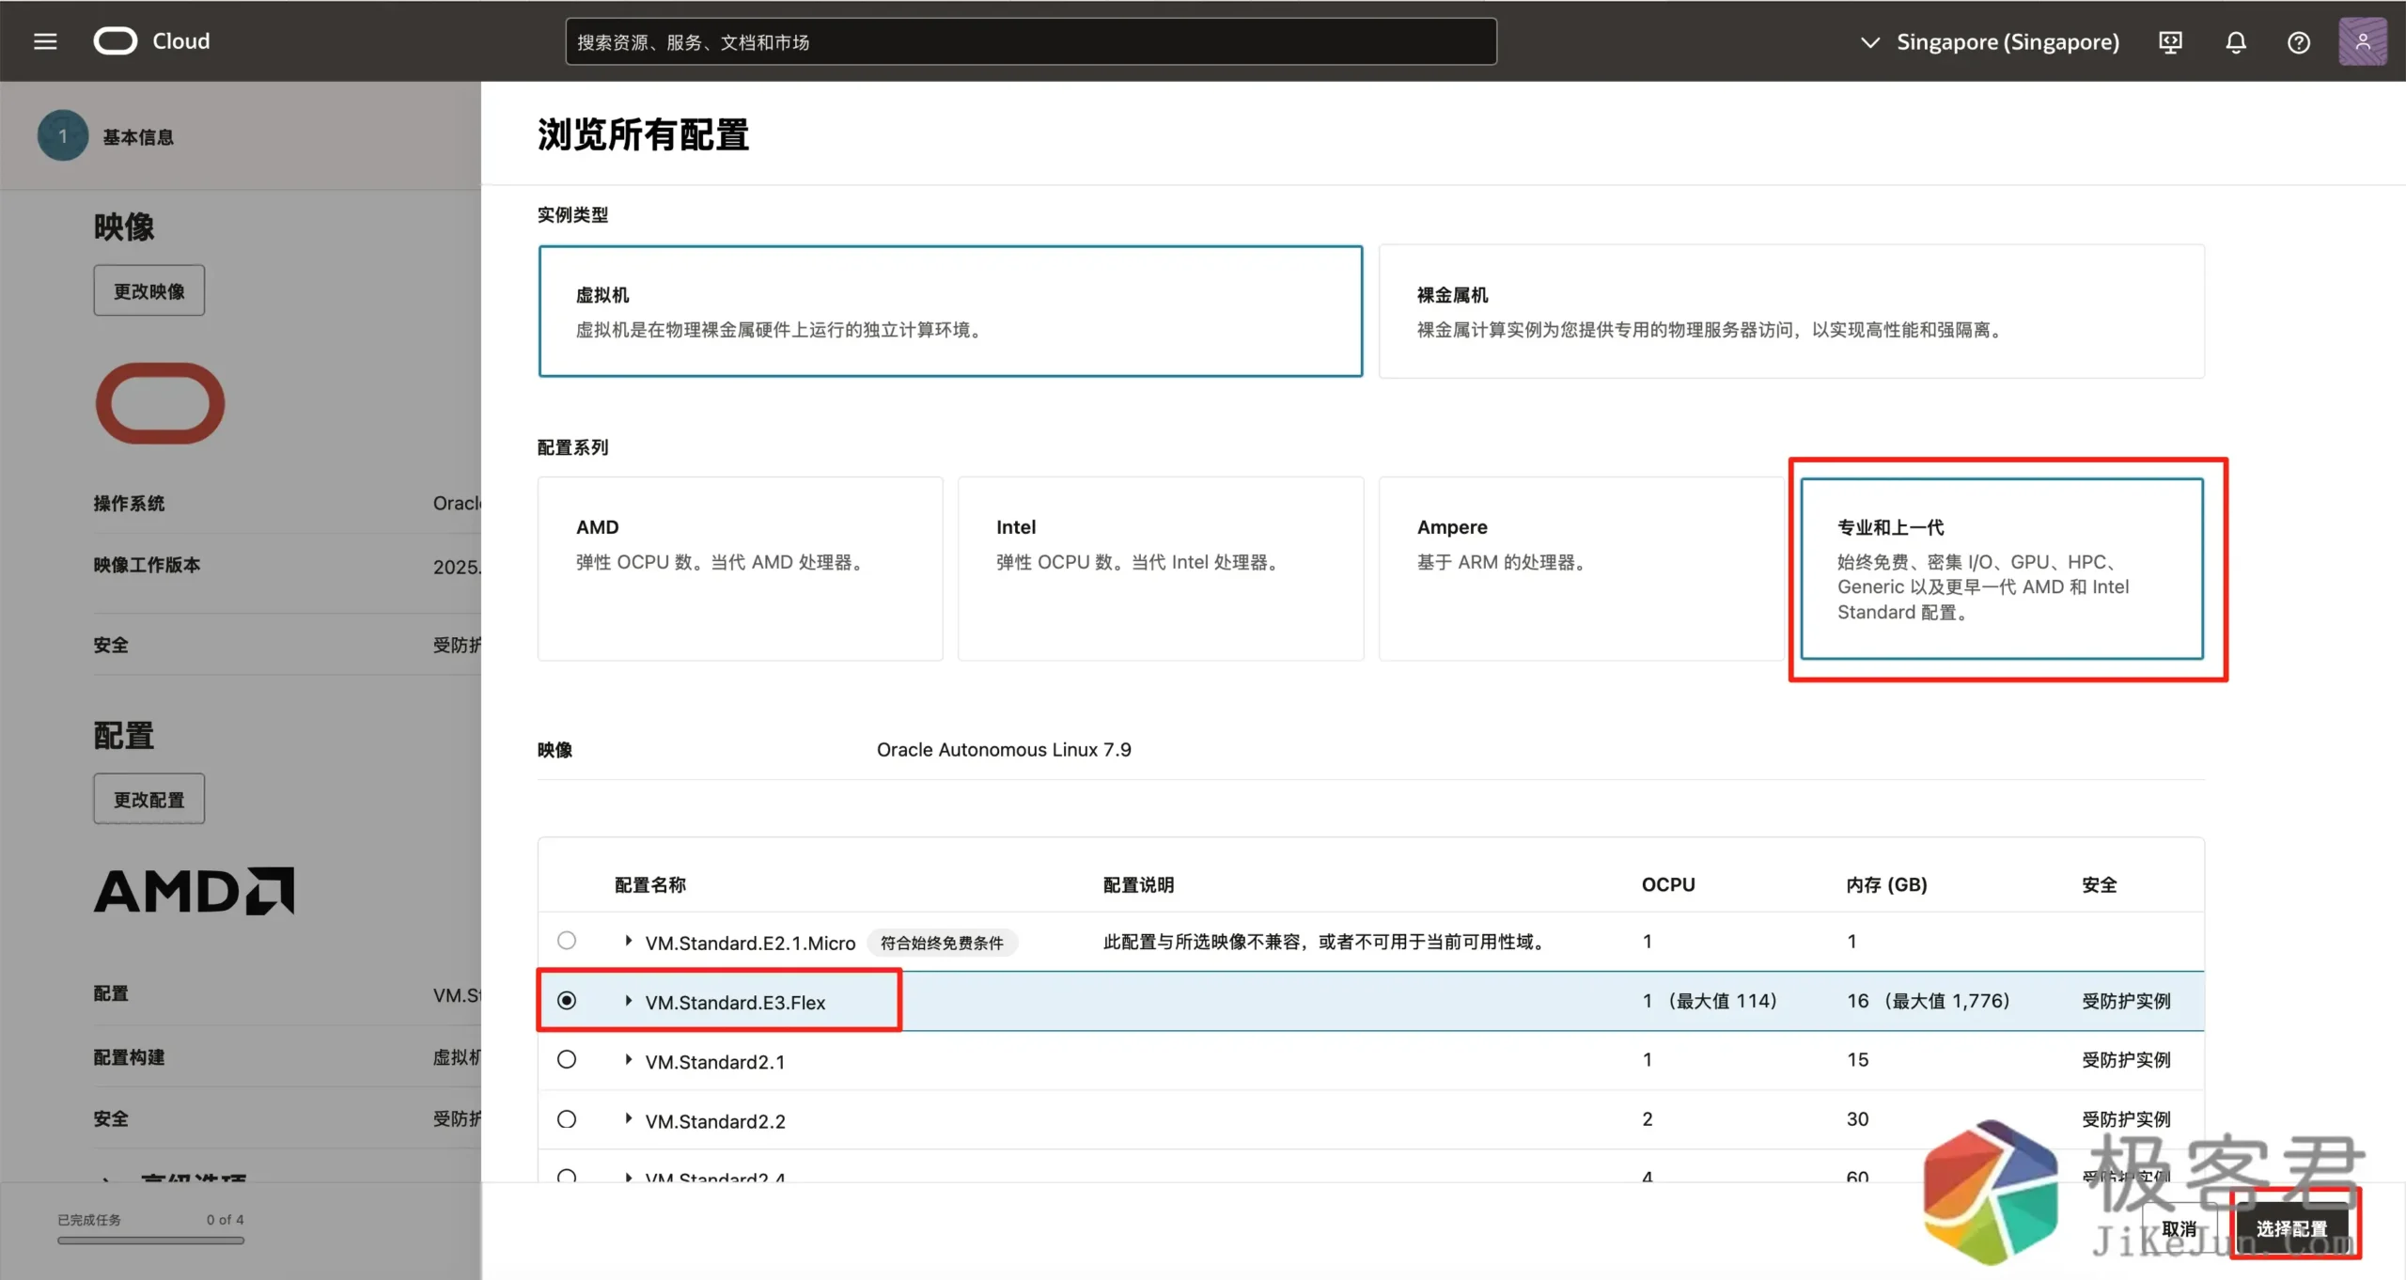Expand VM.Standard2.2 row details
This screenshot has width=2406, height=1280.
[x=628, y=1119]
